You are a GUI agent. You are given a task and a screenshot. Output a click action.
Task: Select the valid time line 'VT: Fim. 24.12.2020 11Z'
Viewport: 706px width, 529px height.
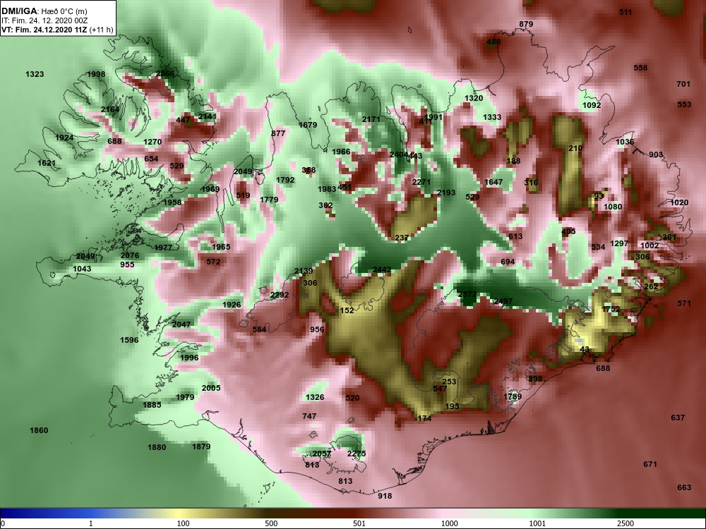click(44, 30)
